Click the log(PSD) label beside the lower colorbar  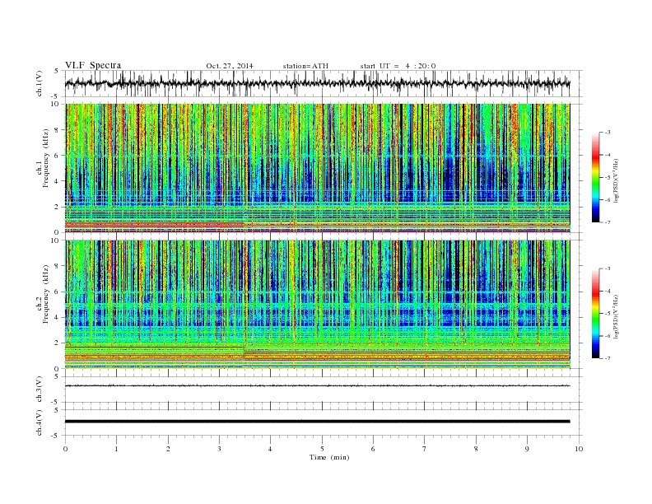pyautogui.click(x=616, y=316)
